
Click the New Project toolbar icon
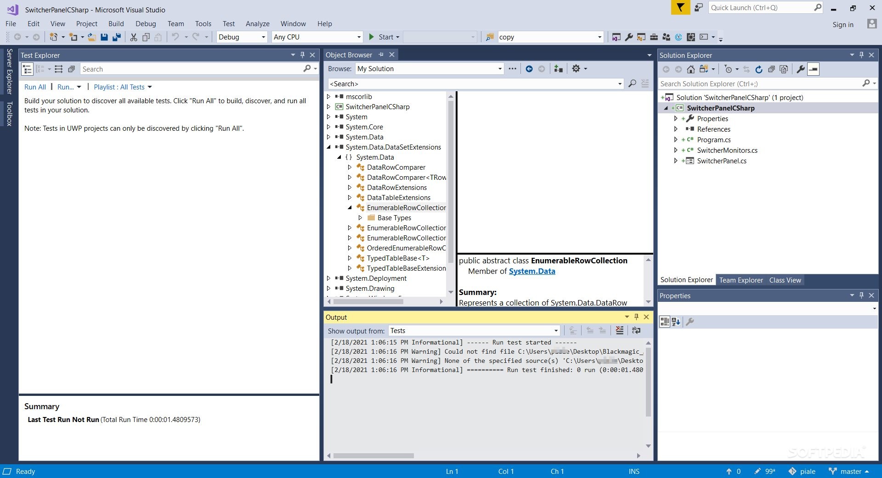54,37
